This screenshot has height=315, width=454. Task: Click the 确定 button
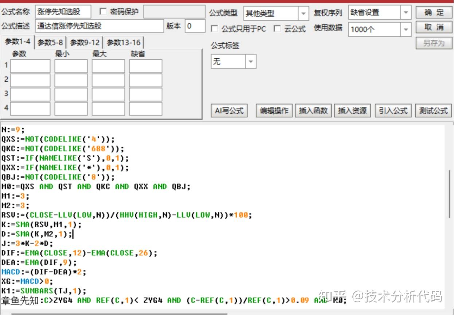(434, 12)
